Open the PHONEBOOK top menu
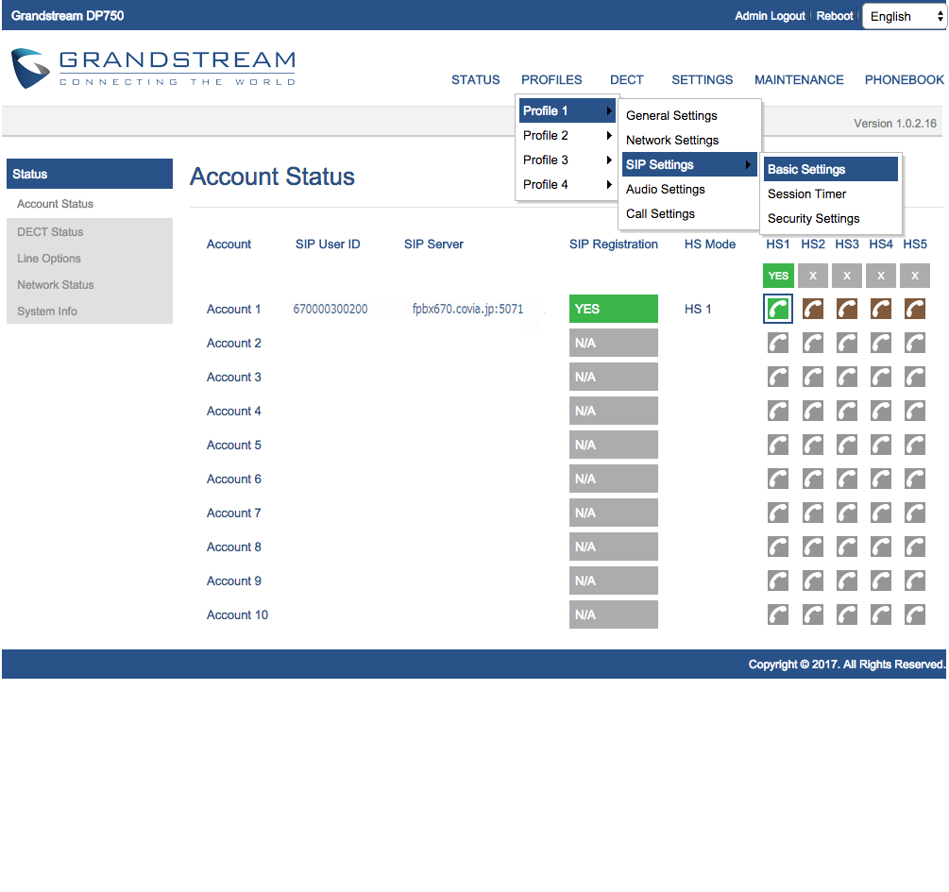The height and width of the screenshot is (892, 949). pyautogui.click(x=905, y=80)
